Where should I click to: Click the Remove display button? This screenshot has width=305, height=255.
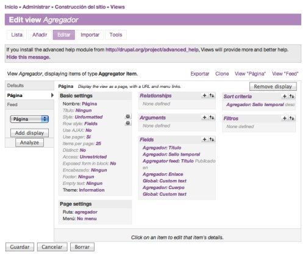(x=273, y=87)
